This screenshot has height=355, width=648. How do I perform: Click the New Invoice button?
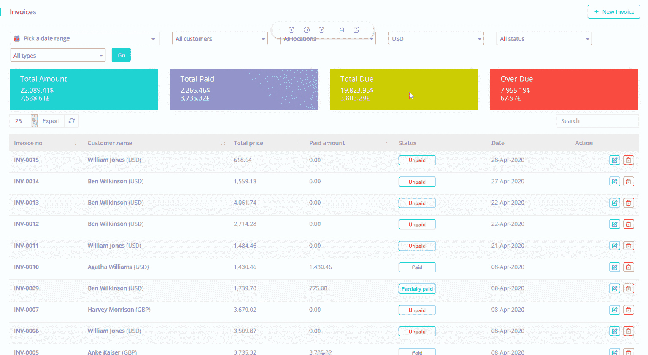click(x=613, y=12)
